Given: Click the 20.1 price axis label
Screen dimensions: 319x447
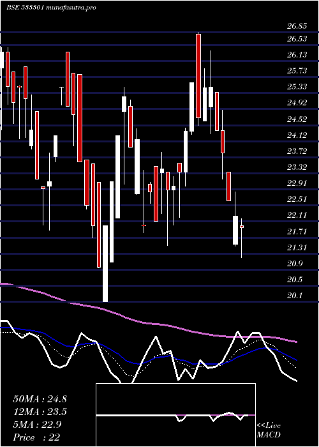Looking at the screenshot, I should click(295, 296).
